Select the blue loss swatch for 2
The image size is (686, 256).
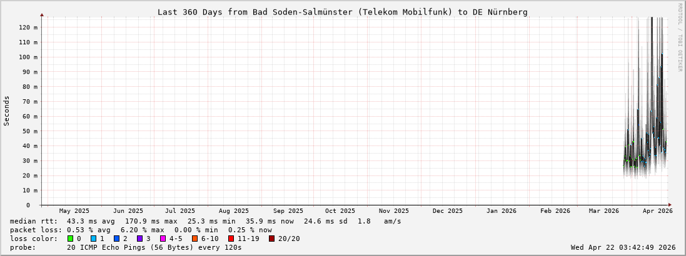pyautogui.click(x=117, y=239)
